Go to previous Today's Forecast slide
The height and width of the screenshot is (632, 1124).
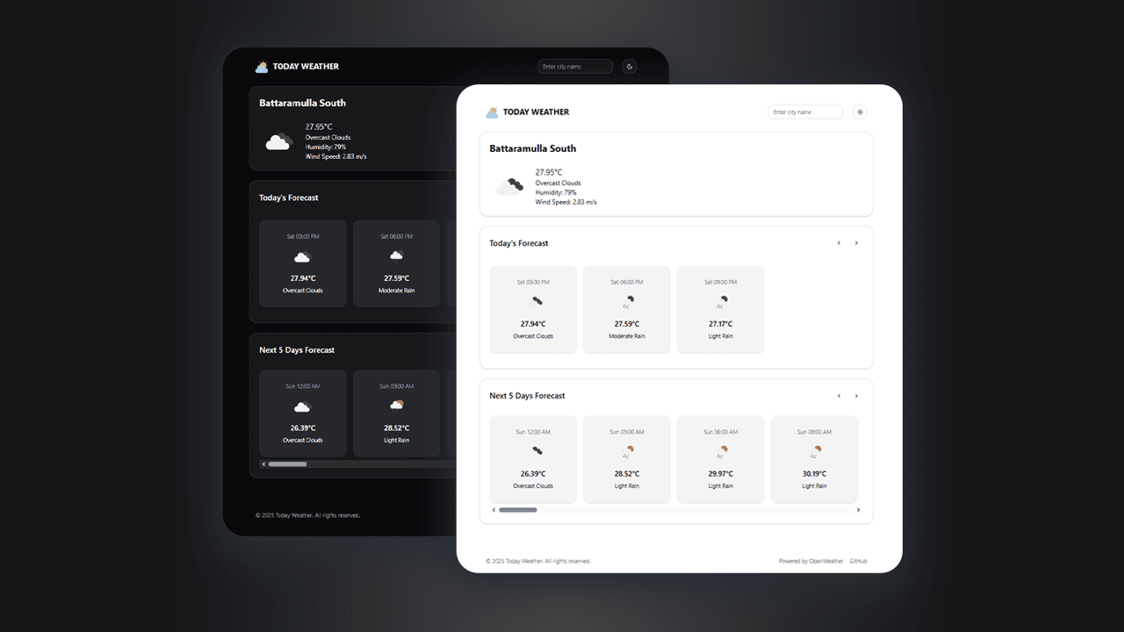coord(839,243)
